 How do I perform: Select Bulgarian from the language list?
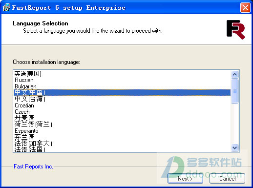pos(122,86)
